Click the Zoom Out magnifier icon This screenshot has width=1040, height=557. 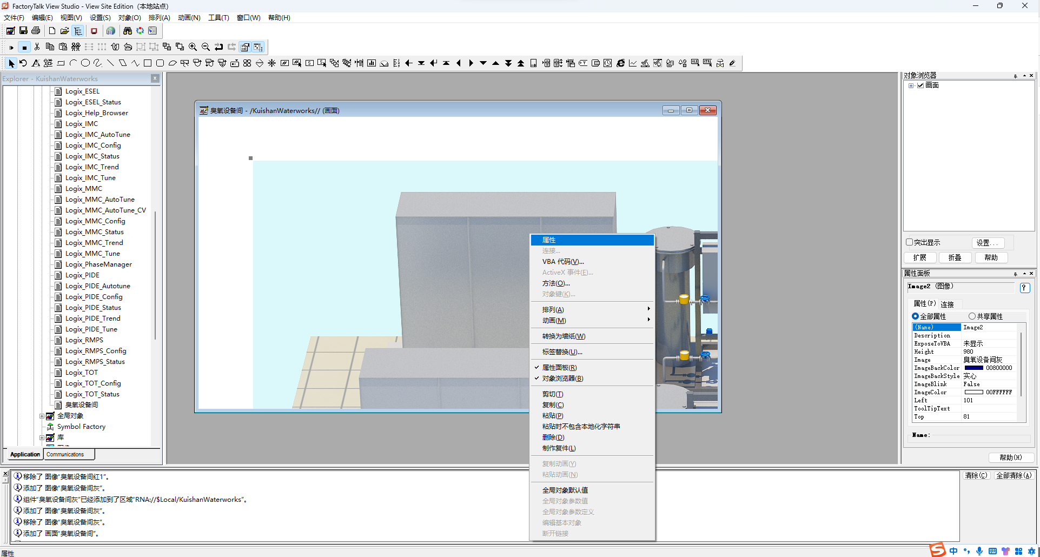(206, 47)
